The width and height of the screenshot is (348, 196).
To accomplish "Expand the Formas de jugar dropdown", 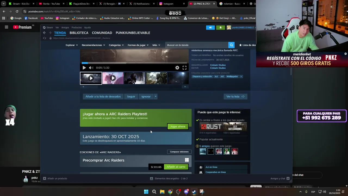I will pos(138,45).
